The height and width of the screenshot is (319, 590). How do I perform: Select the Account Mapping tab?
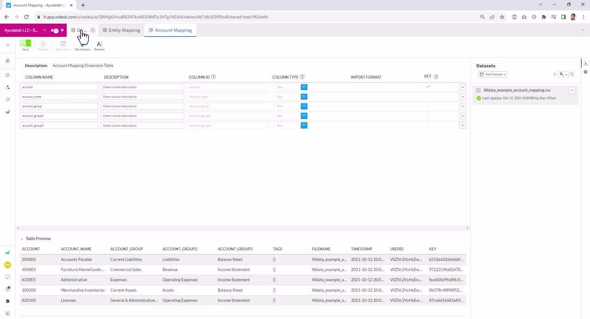pyautogui.click(x=170, y=30)
